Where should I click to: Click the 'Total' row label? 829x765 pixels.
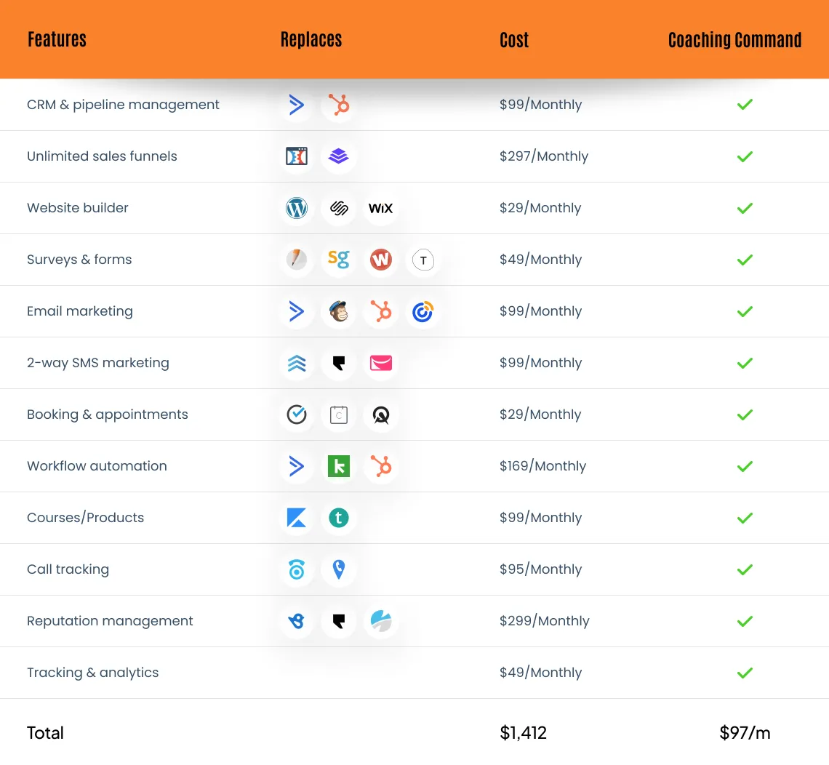click(x=46, y=733)
